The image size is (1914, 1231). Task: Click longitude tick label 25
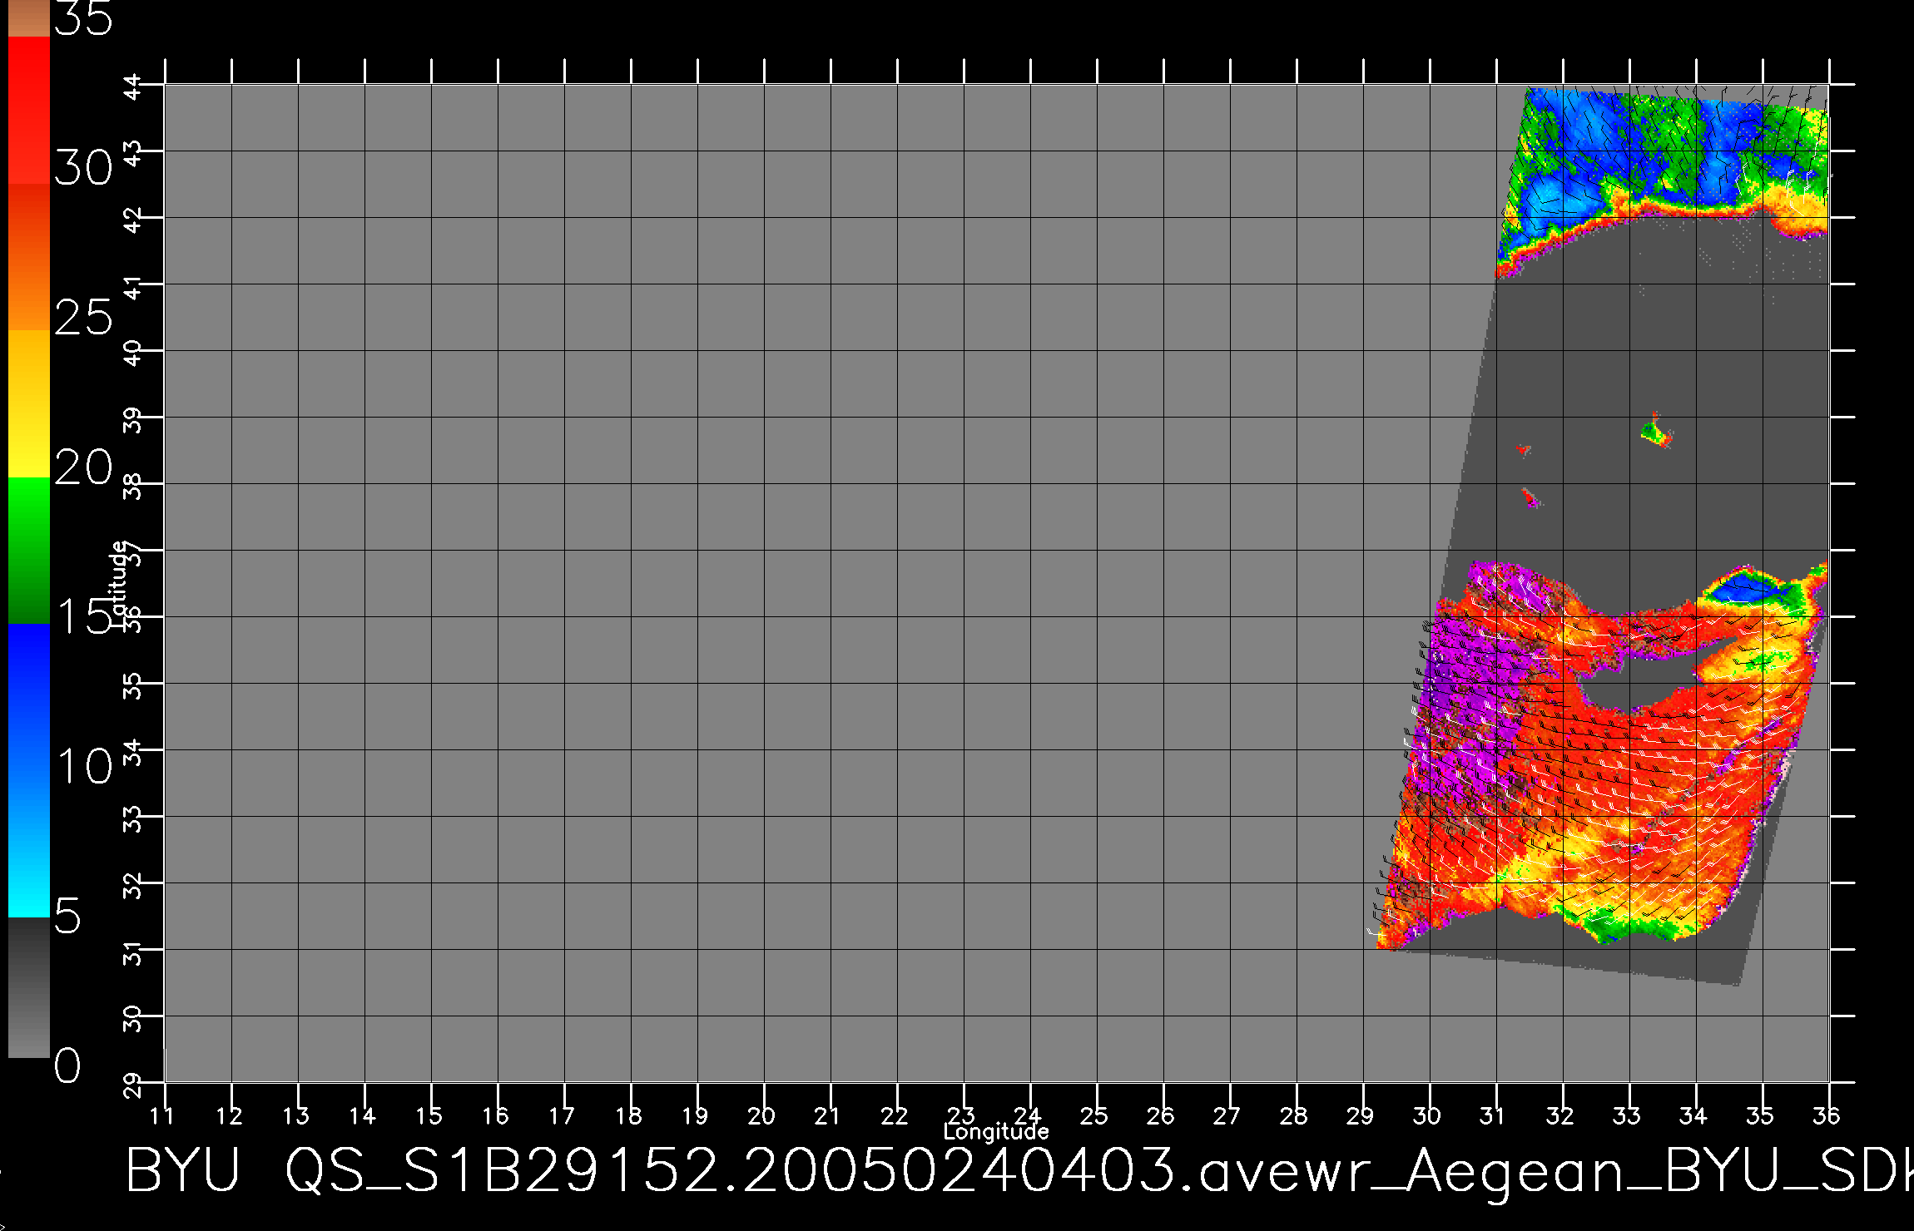coord(1094,1115)
